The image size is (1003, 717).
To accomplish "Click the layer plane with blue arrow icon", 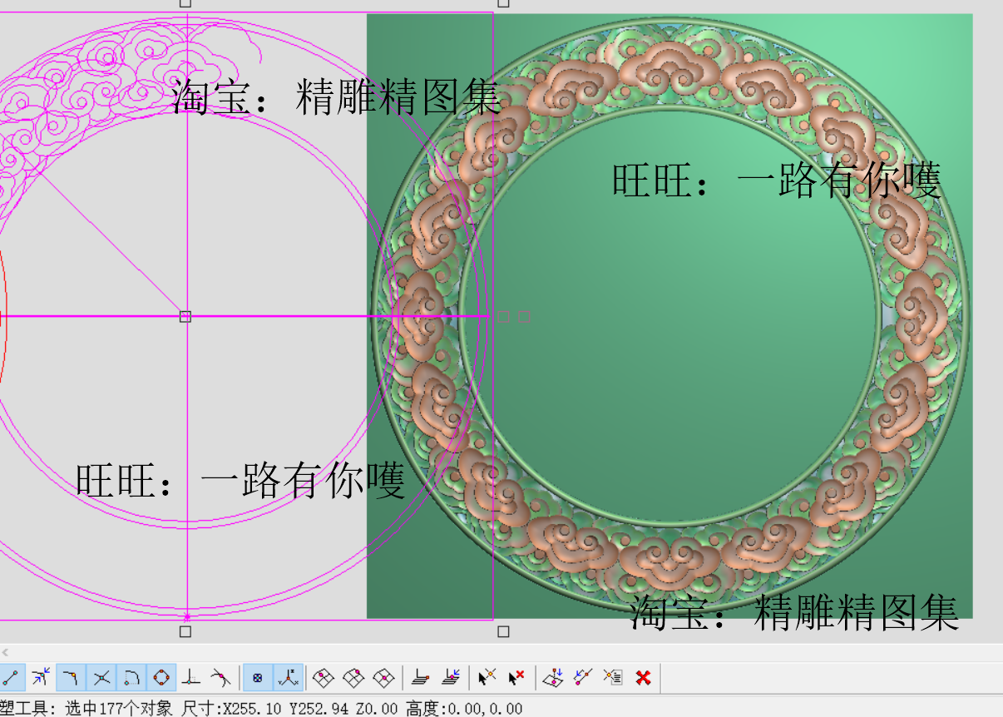I will [451, 678].
